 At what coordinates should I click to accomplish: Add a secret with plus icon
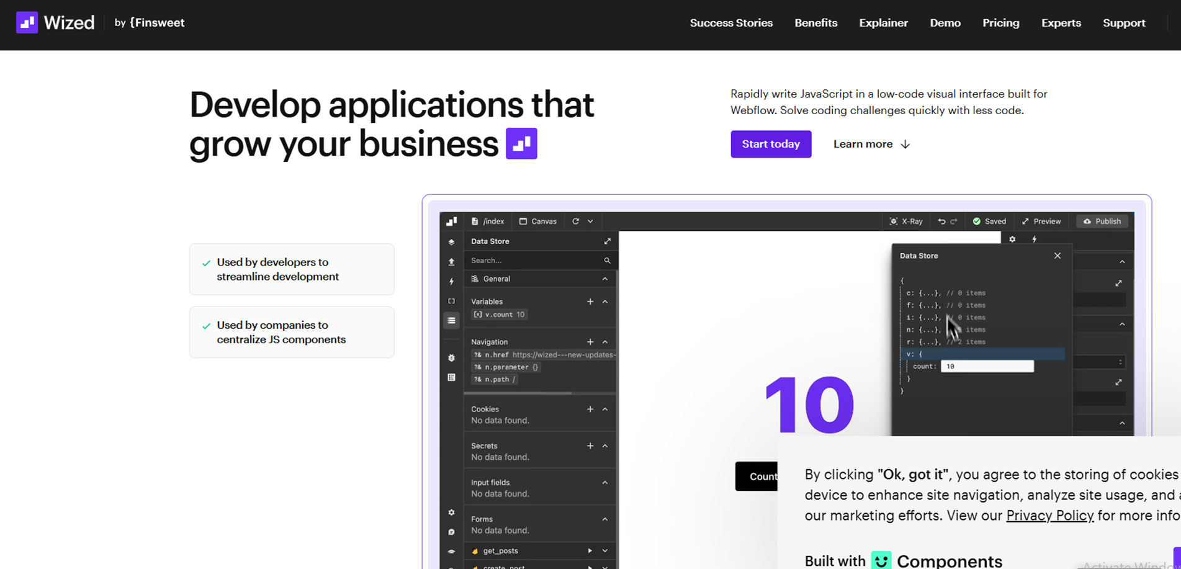[590, 446]
